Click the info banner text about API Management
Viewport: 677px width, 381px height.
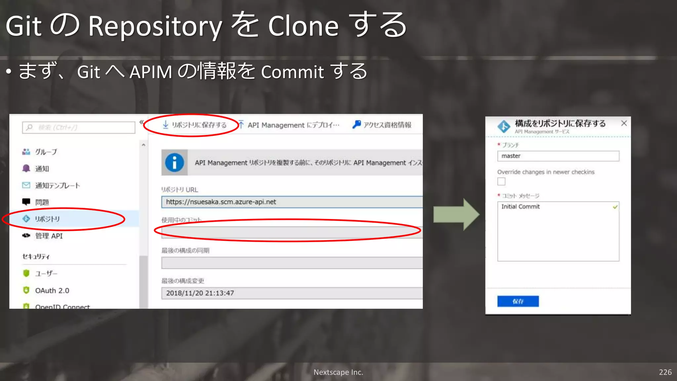[x=308, y=163]
